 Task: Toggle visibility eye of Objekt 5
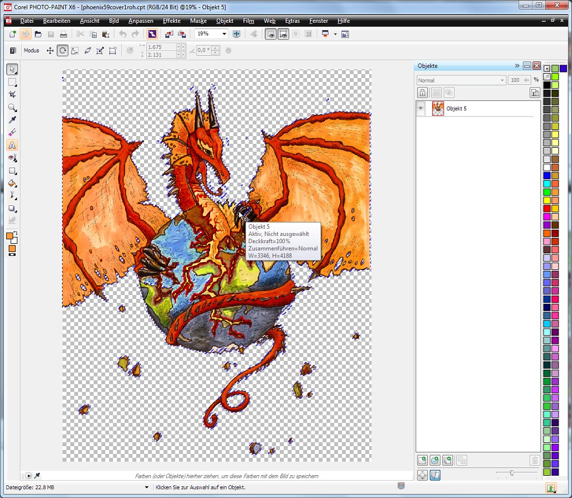click(x=421, y=108)
